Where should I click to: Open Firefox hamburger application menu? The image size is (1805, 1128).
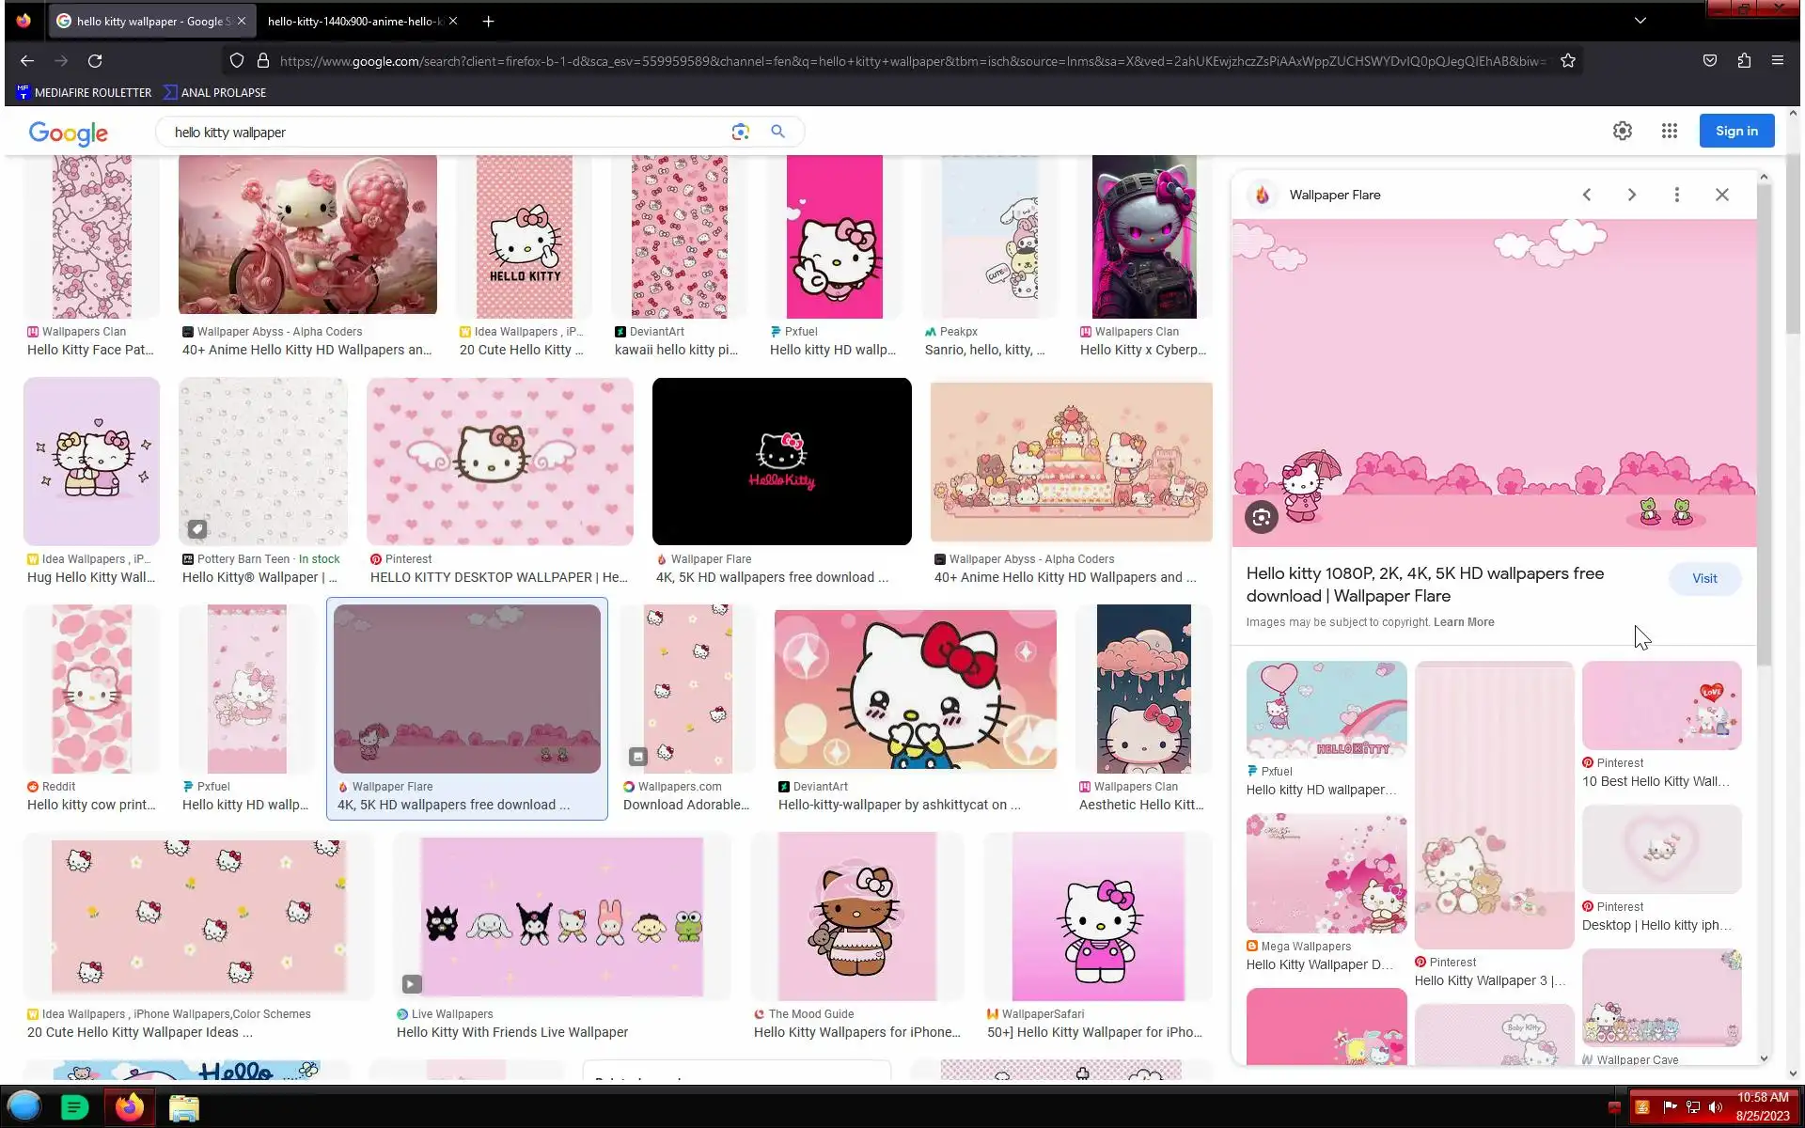[x=1777, y=61]
